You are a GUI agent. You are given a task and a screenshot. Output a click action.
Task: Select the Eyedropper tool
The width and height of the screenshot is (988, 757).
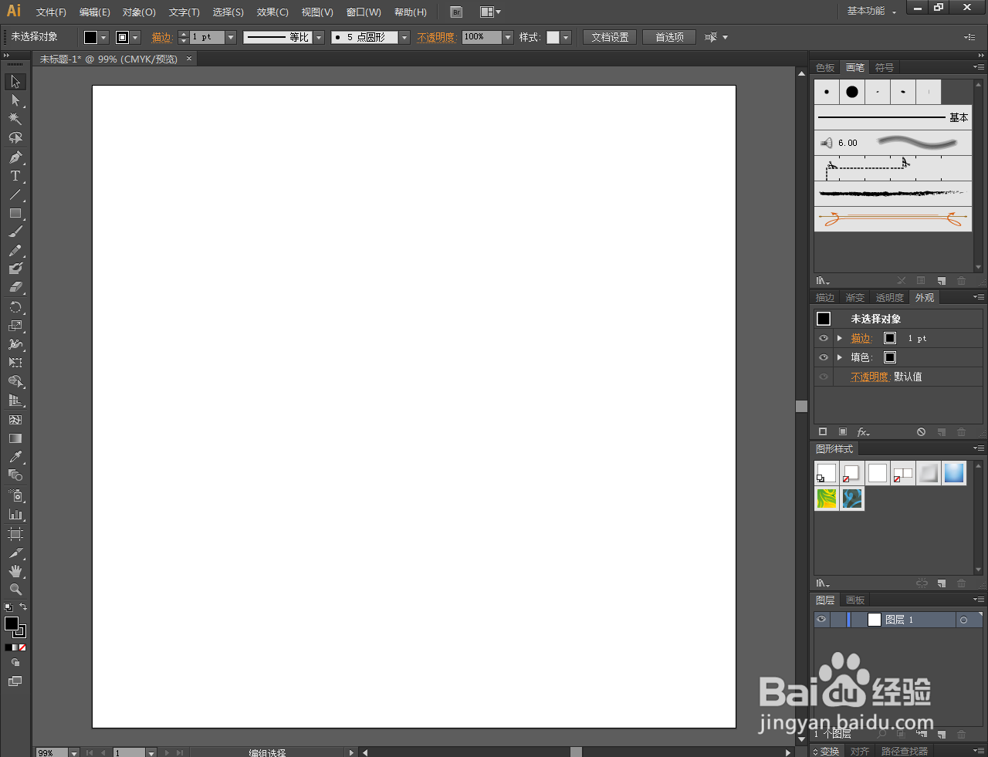coord(15,457)
